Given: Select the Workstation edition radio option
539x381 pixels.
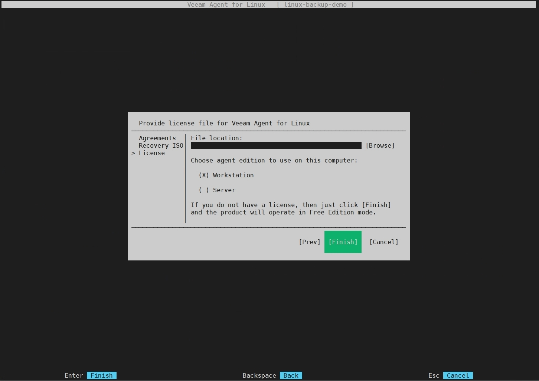Looking at the screenshot, I should tap(226, 175).
